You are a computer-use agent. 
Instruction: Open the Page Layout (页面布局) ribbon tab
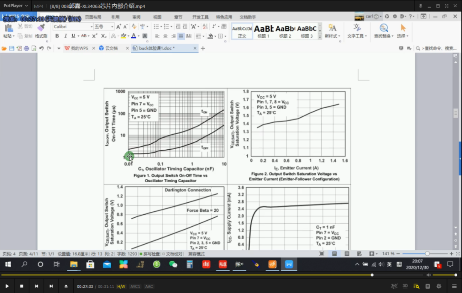[x=93, y=17]
